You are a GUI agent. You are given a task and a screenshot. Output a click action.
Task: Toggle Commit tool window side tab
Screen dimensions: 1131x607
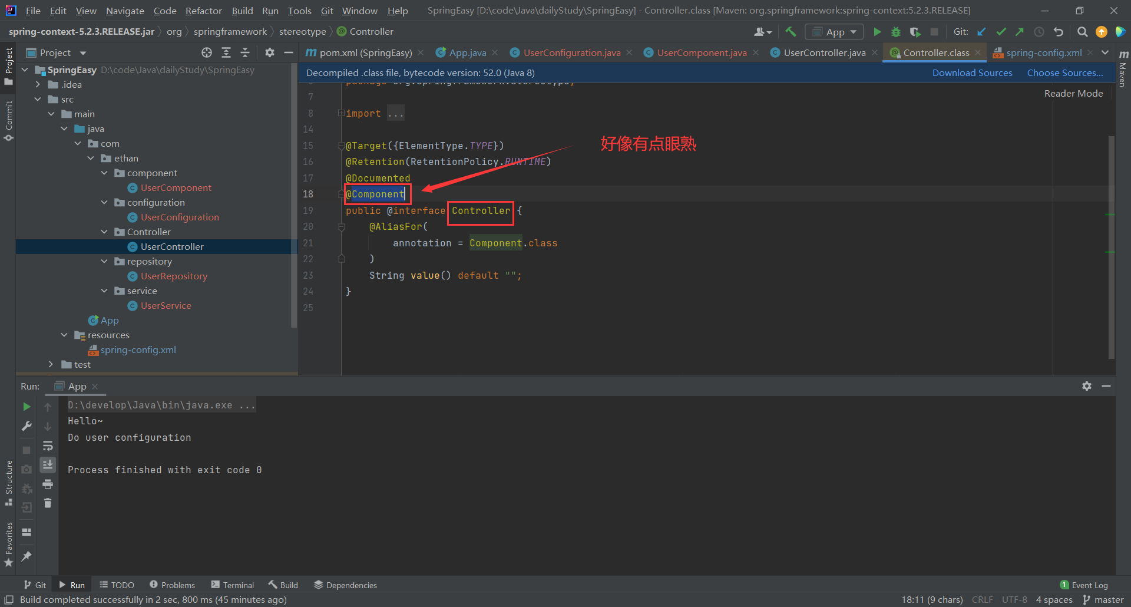8,121
